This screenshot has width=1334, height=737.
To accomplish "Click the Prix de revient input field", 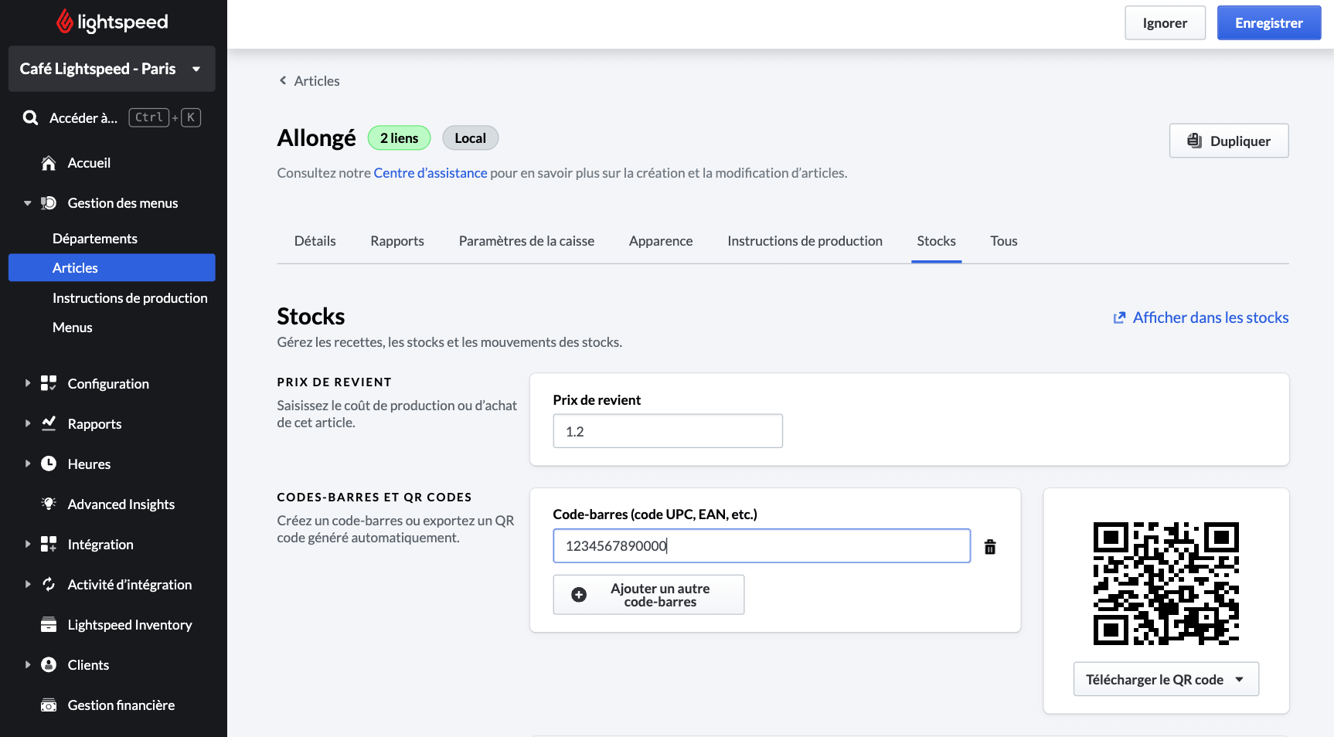I will point(668,431).
